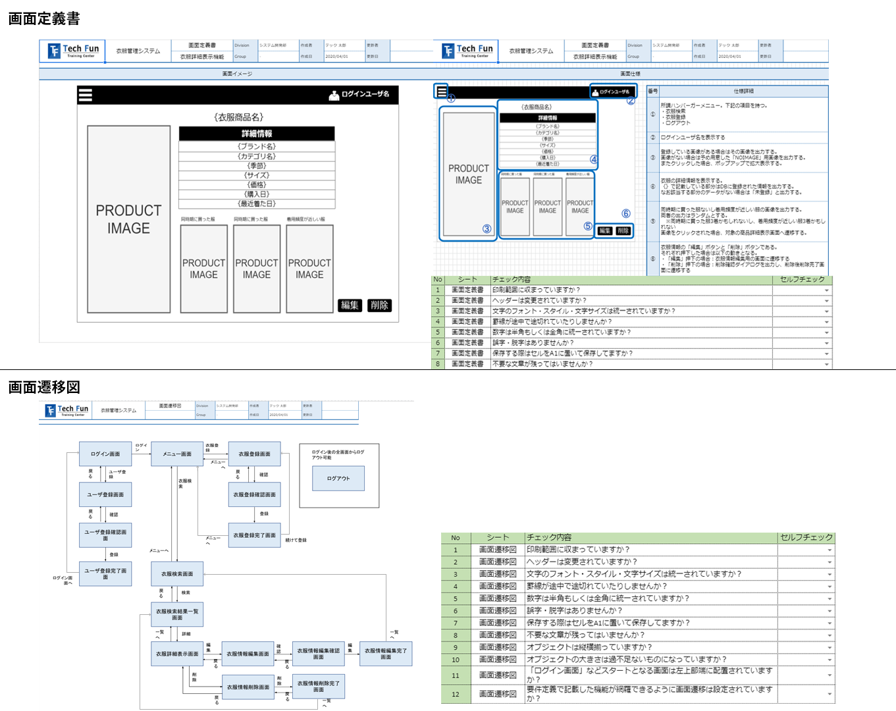Click the {ブランド名} row in large mockup

coord(257,146)
